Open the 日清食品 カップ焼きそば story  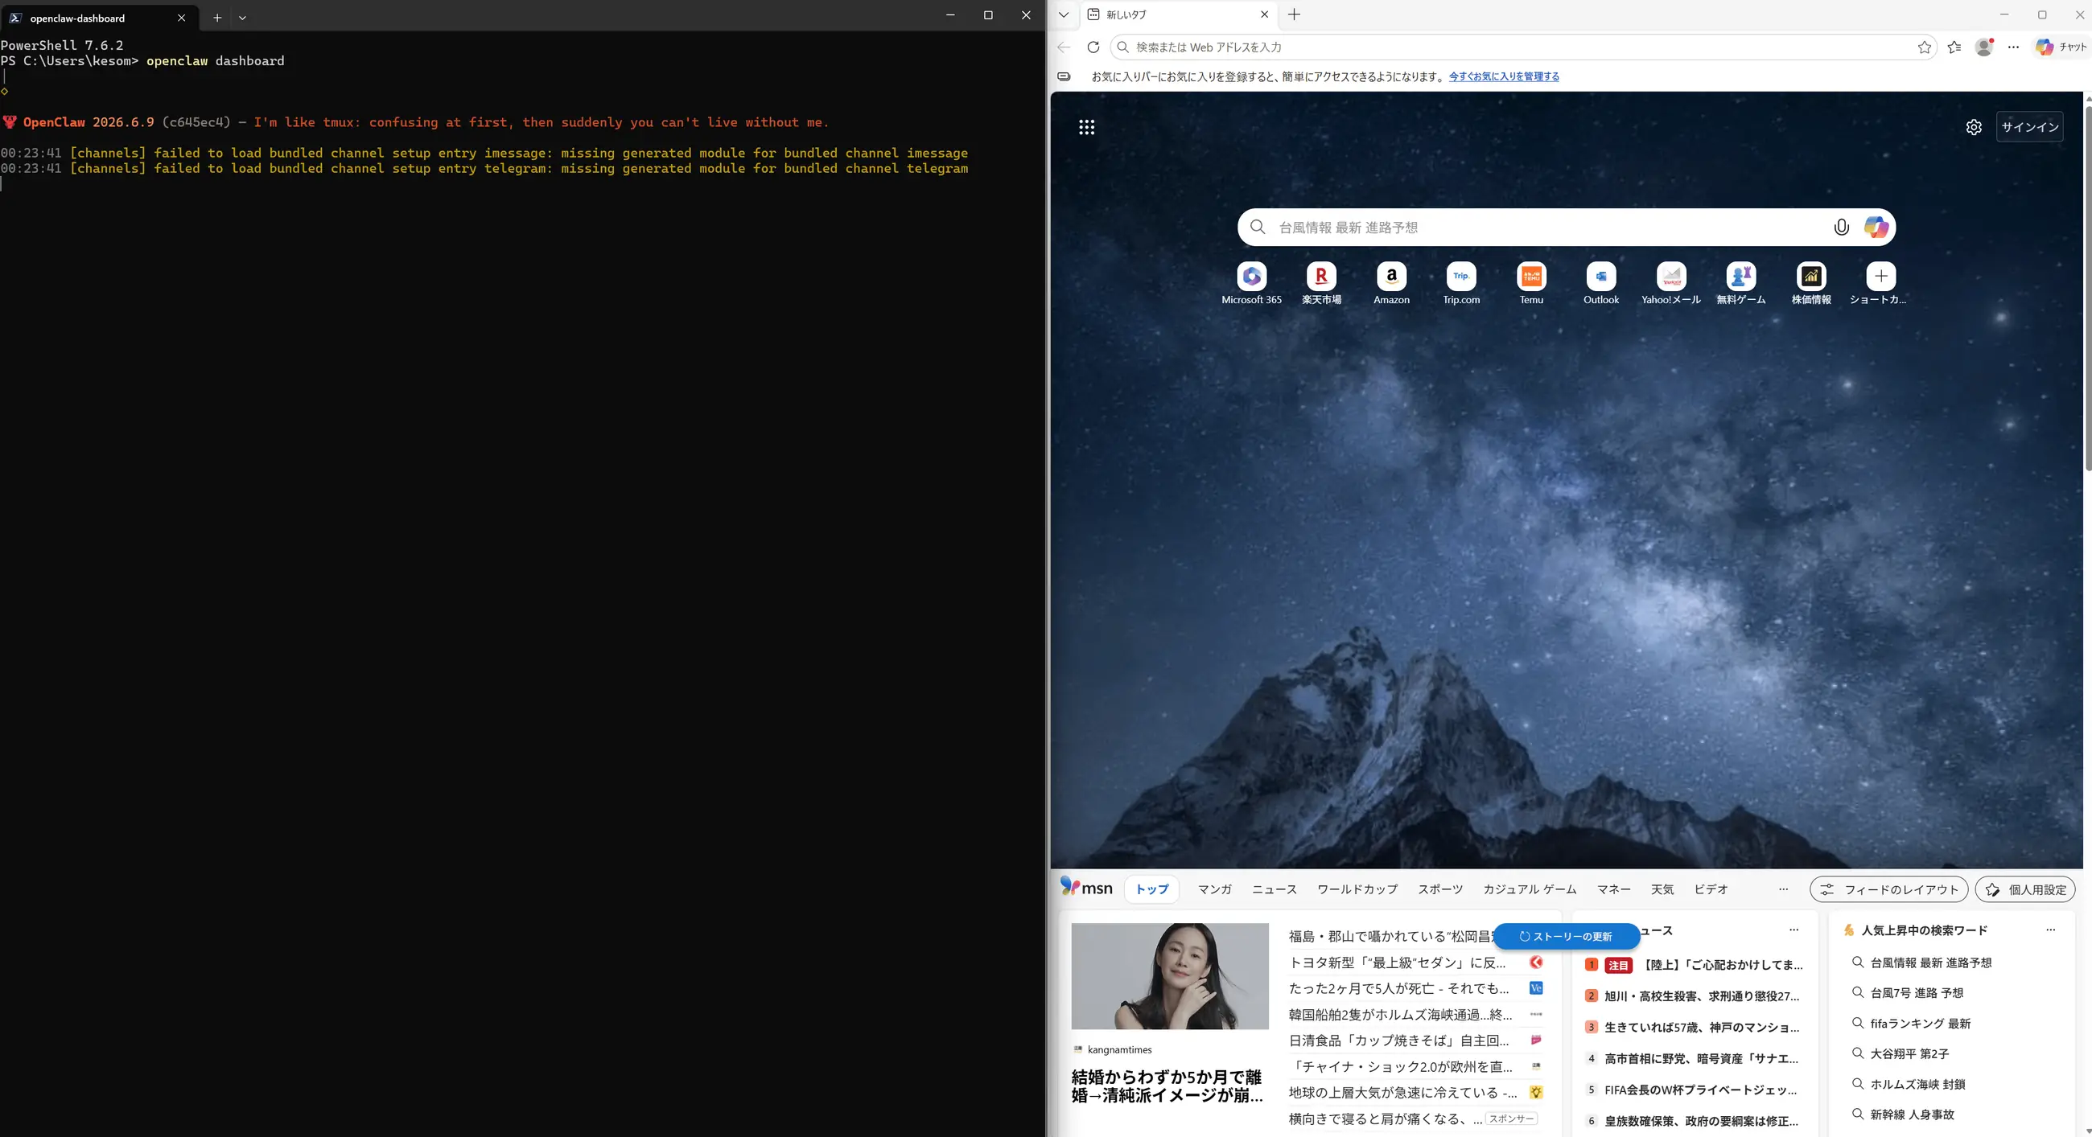[1398, 1041]
